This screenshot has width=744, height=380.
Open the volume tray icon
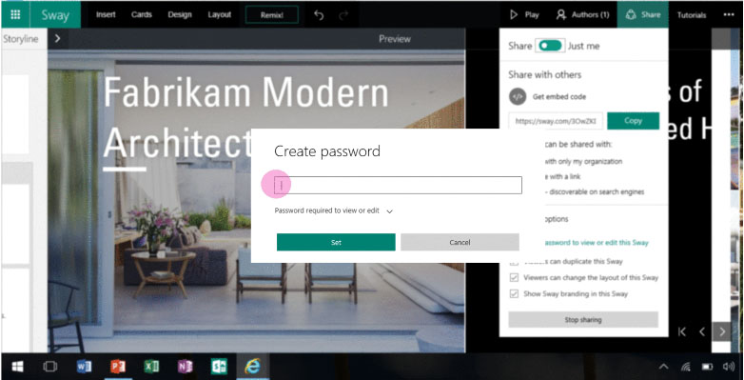[x=729, y=367]
